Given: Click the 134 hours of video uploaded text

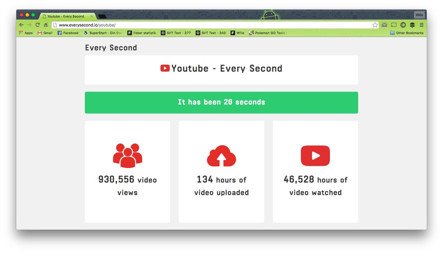Looking at the screenshot, I should [221, 186].
